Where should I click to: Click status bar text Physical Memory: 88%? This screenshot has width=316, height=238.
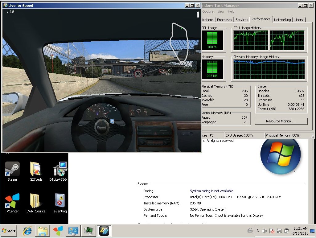click(282, 135)
